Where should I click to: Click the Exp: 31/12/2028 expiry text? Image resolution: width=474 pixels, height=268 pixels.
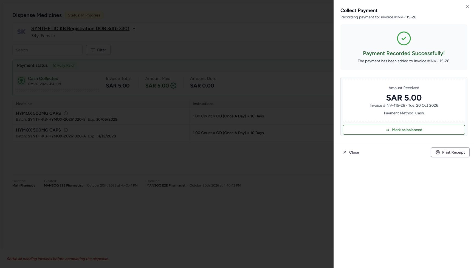tap(102, 136)
